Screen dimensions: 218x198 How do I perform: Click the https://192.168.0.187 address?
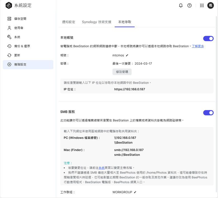[130, 89]
